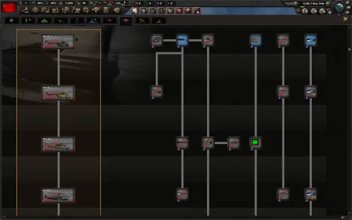Screen dimensions: 352x220
Task: Click the date 1936 display to pause
Action: pos(313,3)
